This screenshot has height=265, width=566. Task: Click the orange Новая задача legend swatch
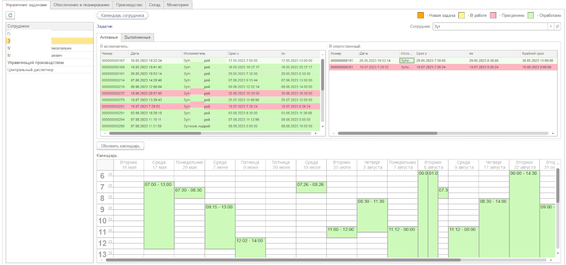point(420,15)
